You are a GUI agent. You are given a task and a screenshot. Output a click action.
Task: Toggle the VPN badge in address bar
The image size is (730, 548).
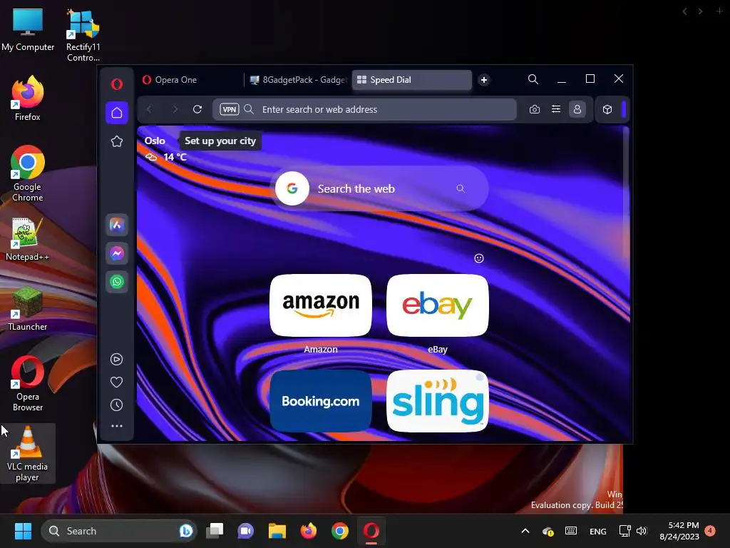click(x=230, y=109)
